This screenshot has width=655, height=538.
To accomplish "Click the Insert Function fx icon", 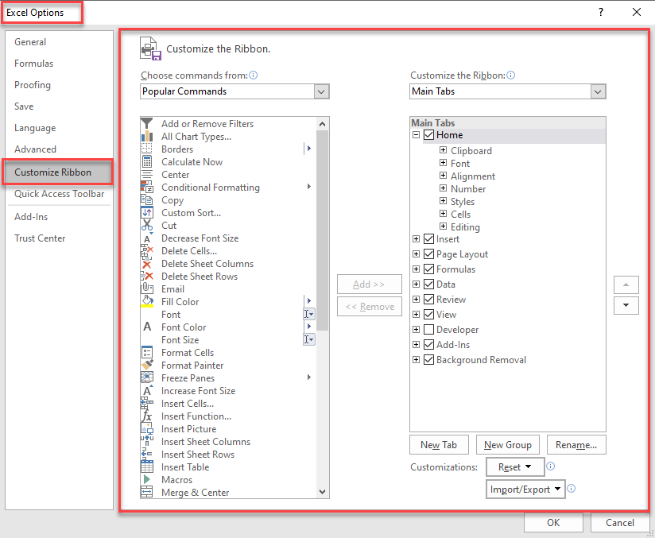I will pos(146,416).
